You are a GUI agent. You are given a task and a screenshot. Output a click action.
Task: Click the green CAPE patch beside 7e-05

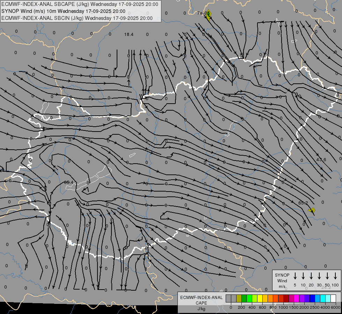pos(209,15)
